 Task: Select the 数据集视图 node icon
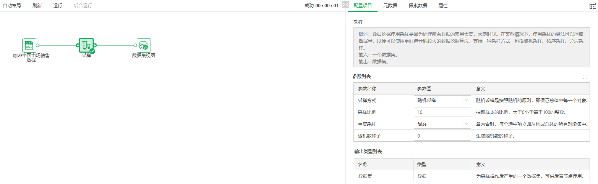pos(144,45)
